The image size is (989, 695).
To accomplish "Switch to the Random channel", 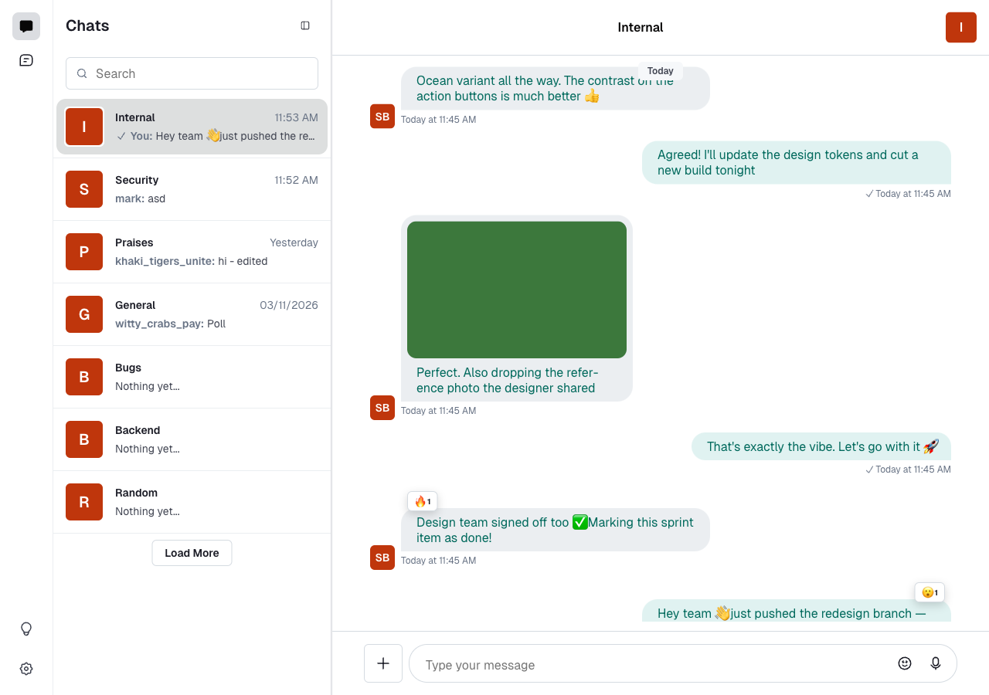I will tap(192, 501).
